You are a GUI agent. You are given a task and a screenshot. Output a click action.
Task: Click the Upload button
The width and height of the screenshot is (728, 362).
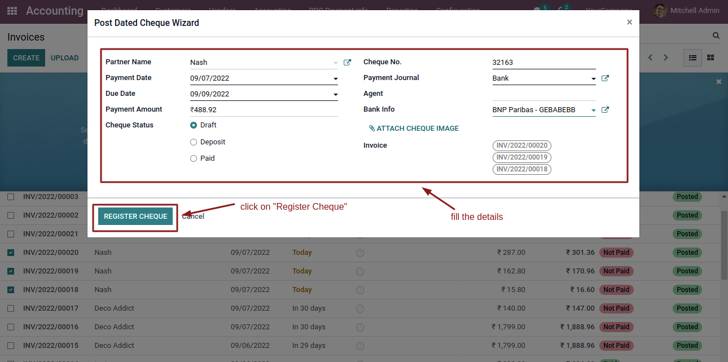click(x=65, y=58)
